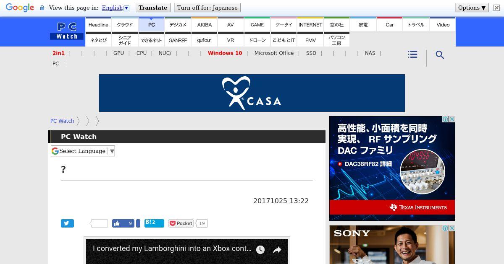
Task: Click the Facebook like thumbs-up button
Action: tap(123, 223)
